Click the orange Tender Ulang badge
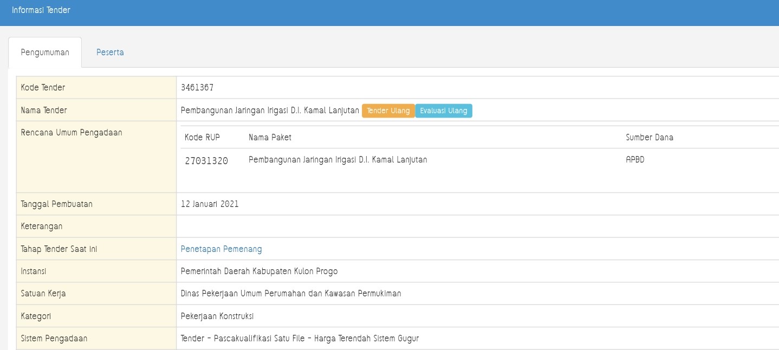This screenshot has width=779, height=350. [x=388, y=111]
